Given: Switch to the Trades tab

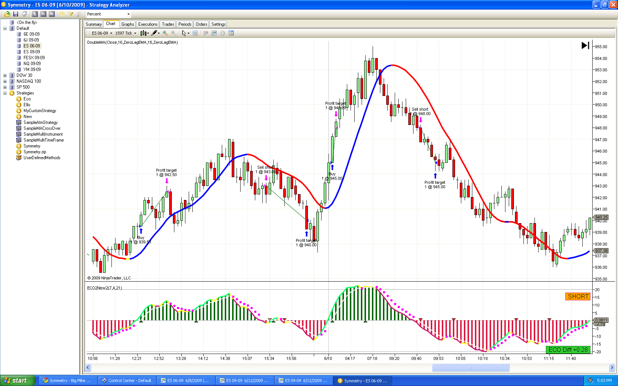Looking at the screenshot, I should coord(168,24).
